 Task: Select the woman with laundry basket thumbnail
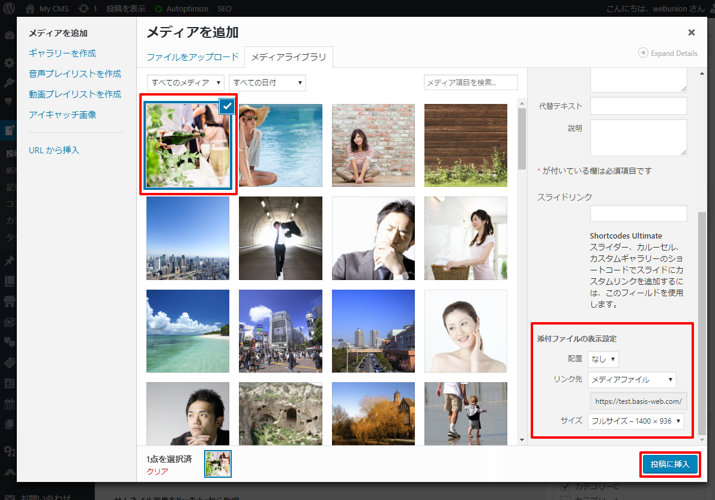(x=466, y=238)
